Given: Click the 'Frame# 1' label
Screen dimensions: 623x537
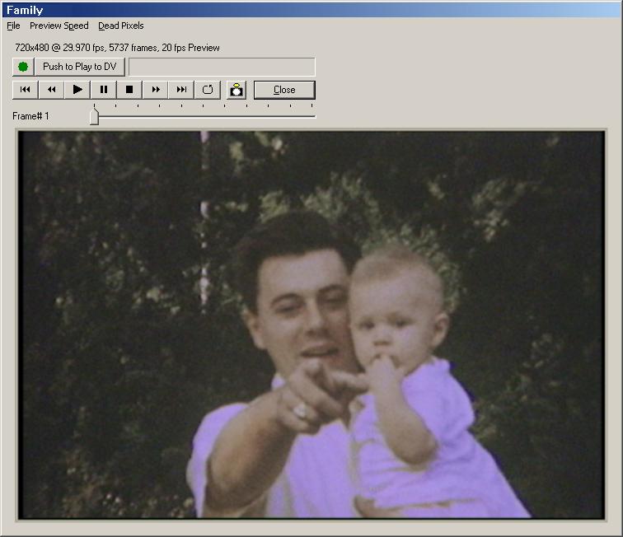Looking at the screenshot, I should tap(30, 116).
